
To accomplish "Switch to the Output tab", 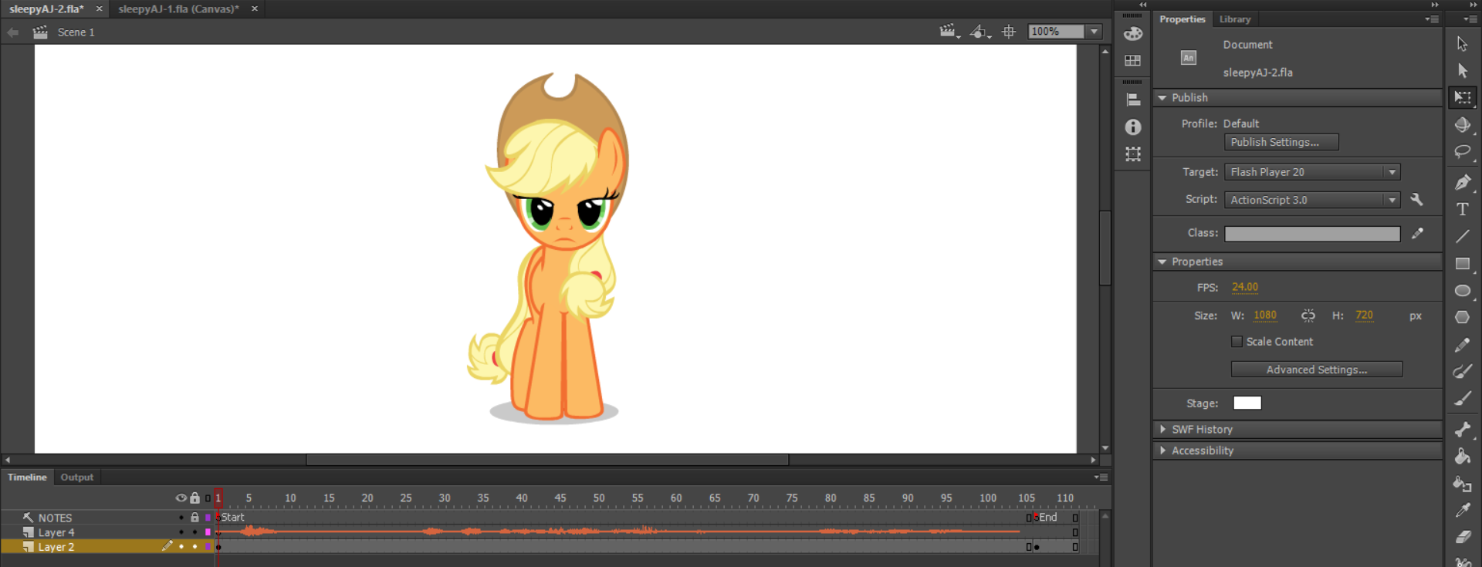I will [77, 478].
